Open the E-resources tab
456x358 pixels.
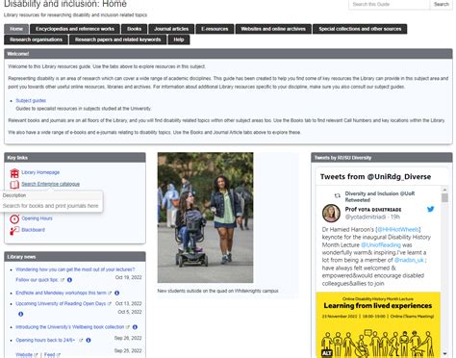pyautogui.click(x=215, y=29)
